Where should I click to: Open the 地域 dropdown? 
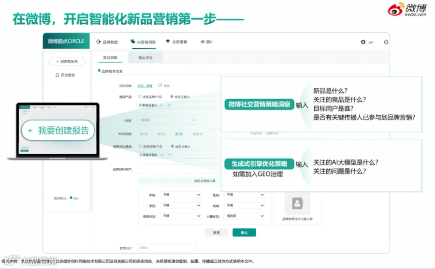[245, 205]
